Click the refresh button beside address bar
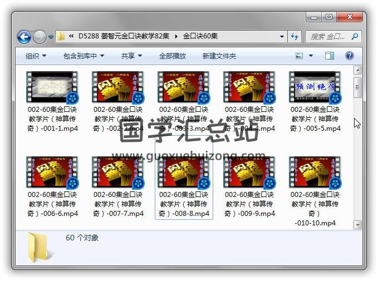 (295, 37)
